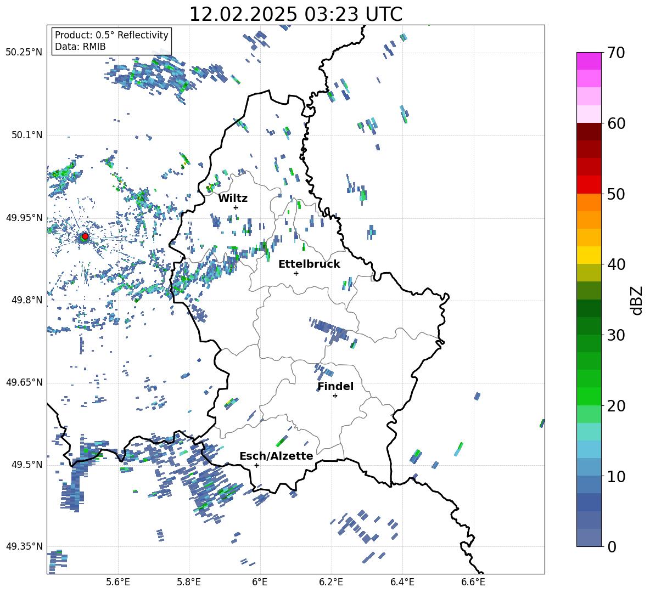Click the dark maroon colorbar segment below 60

tap(589, 132)
